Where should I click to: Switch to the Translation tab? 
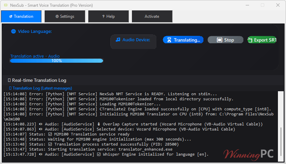click(21, 16)
